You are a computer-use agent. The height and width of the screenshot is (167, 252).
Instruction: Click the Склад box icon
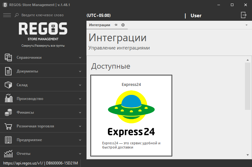8,85
